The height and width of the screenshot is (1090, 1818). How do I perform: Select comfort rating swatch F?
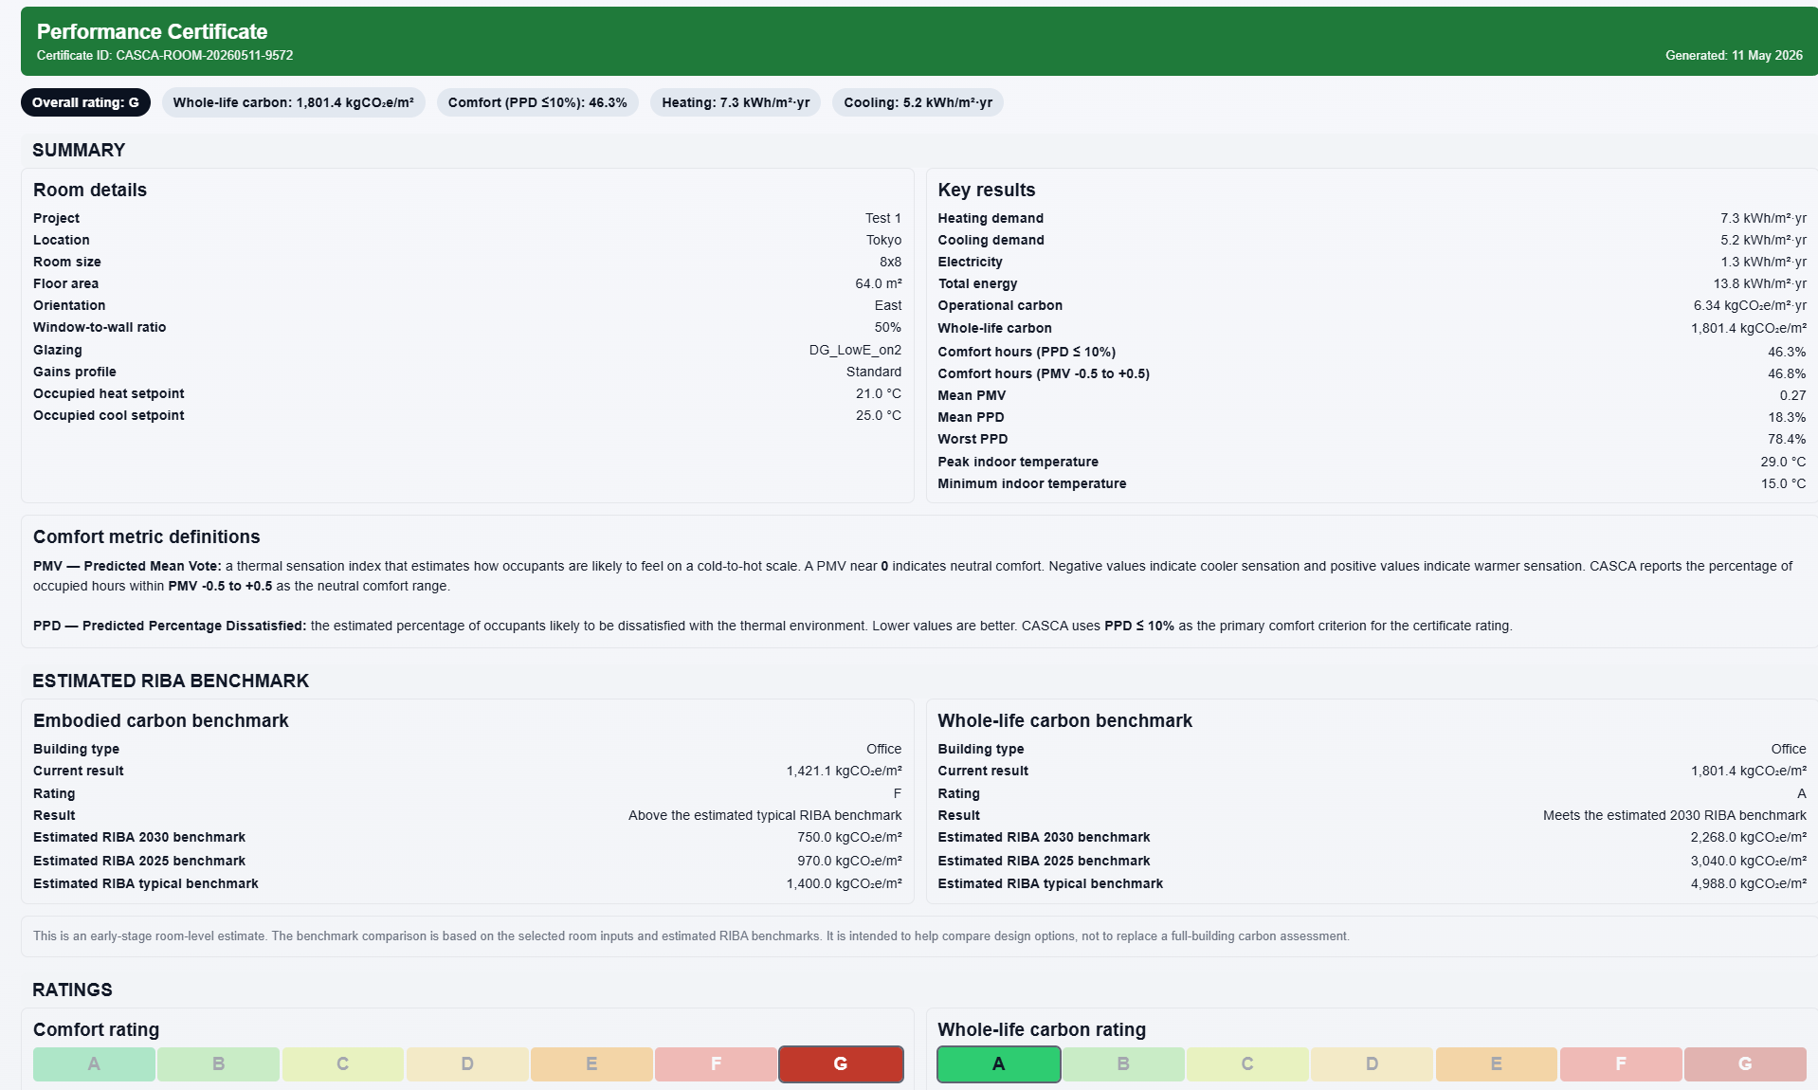716,1063
